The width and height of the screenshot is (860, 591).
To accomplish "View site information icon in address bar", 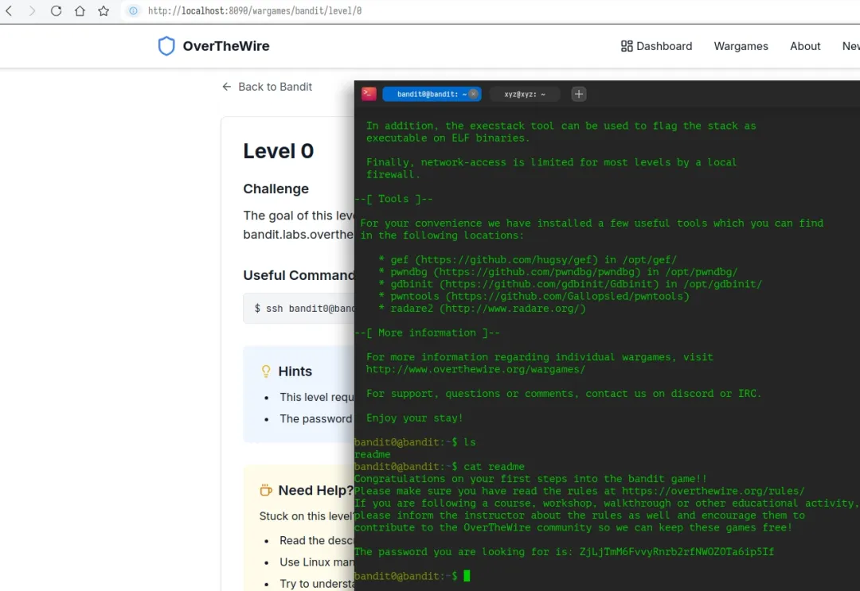I will [x=133, y=11].
